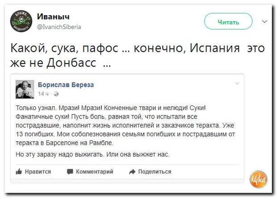Click the share arrow icon

(x=132, y=172)
